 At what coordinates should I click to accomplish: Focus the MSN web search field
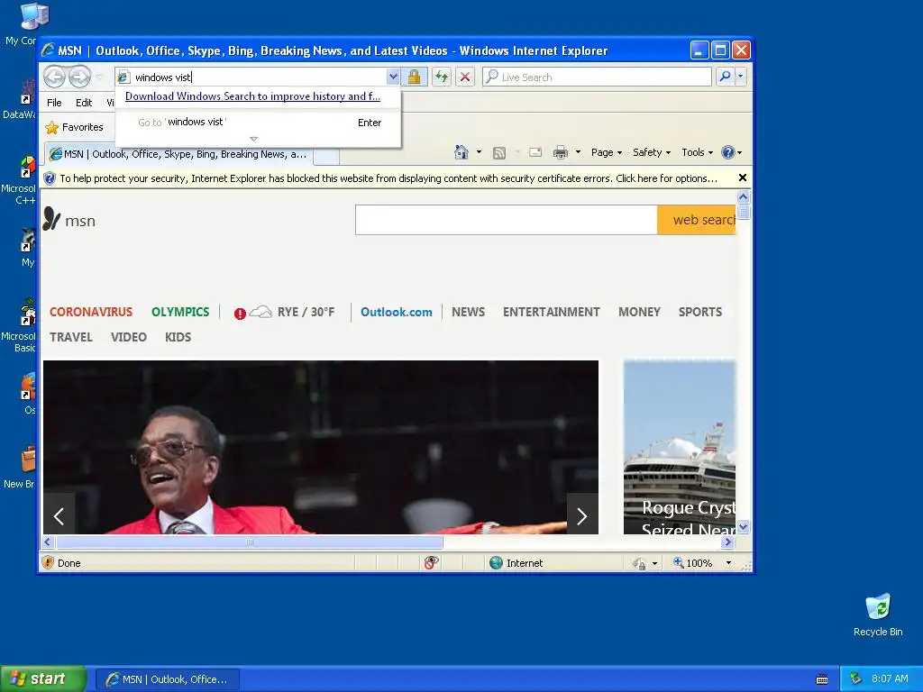507,220
